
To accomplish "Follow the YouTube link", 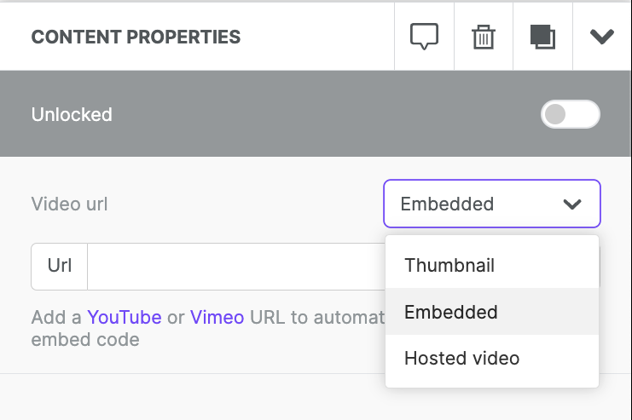I will point(125,317).
